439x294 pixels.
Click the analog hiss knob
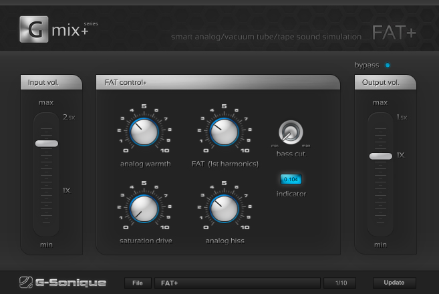[224, 208]
